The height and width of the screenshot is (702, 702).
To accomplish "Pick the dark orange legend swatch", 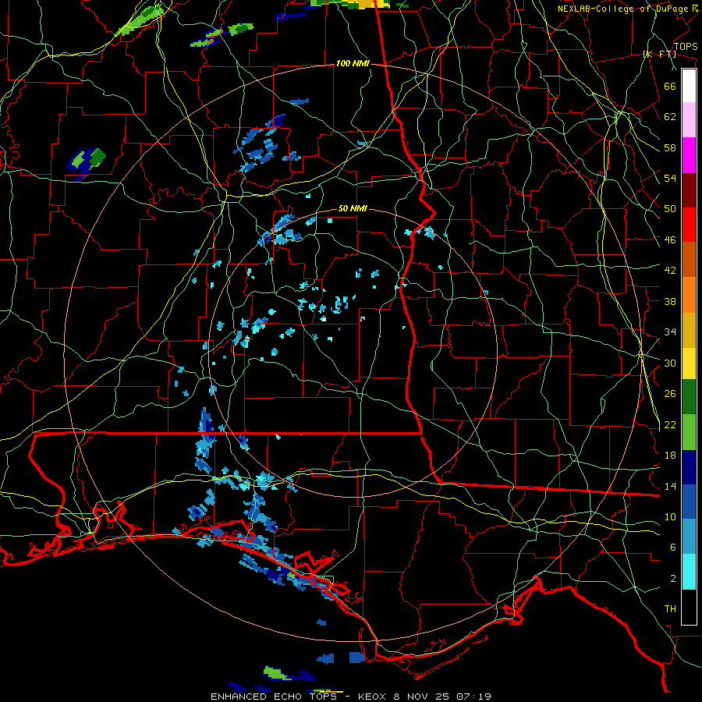I will [689, 260].
